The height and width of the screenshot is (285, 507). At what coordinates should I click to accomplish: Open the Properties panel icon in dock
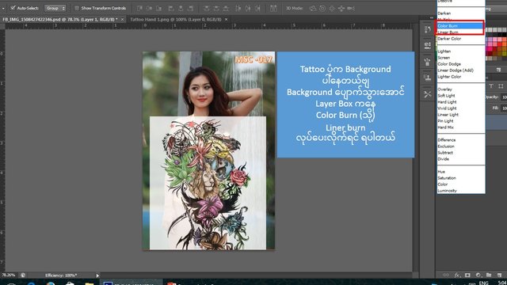pos(428,45)
